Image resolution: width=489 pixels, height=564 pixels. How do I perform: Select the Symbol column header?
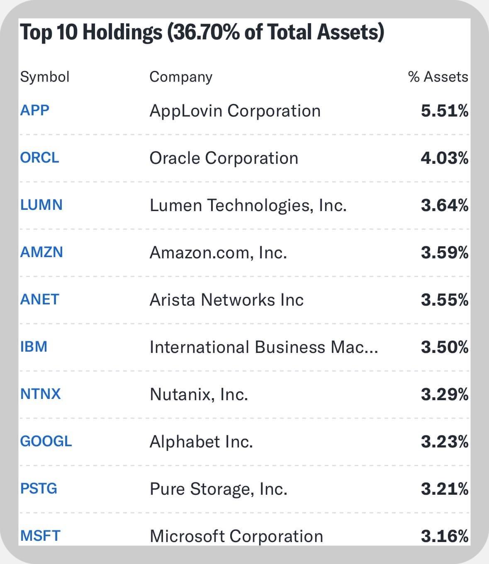[x=45, y=77]
